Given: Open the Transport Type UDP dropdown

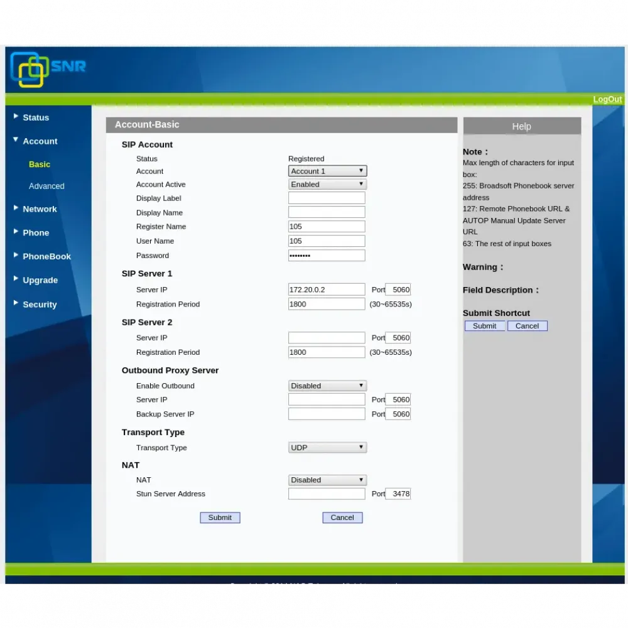Looking at the screenshot, I should (327, 447).
